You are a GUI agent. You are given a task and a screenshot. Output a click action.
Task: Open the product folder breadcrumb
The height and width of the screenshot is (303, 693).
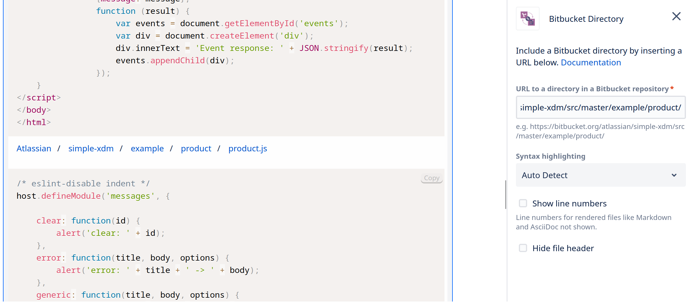[x=196, y=149]
